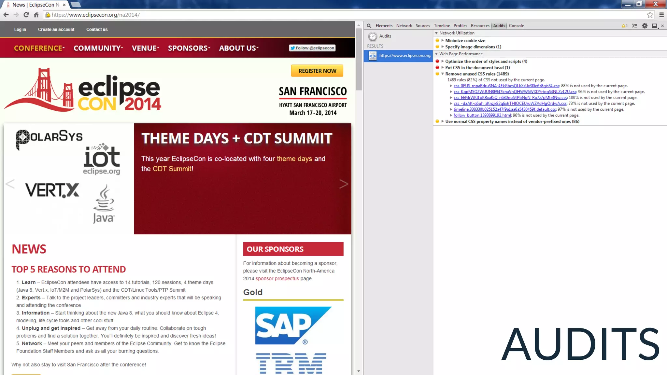Click the DevTools search magnifier icon
The width and height of the screenshot is (667, 375).
[x=369, y=26]
